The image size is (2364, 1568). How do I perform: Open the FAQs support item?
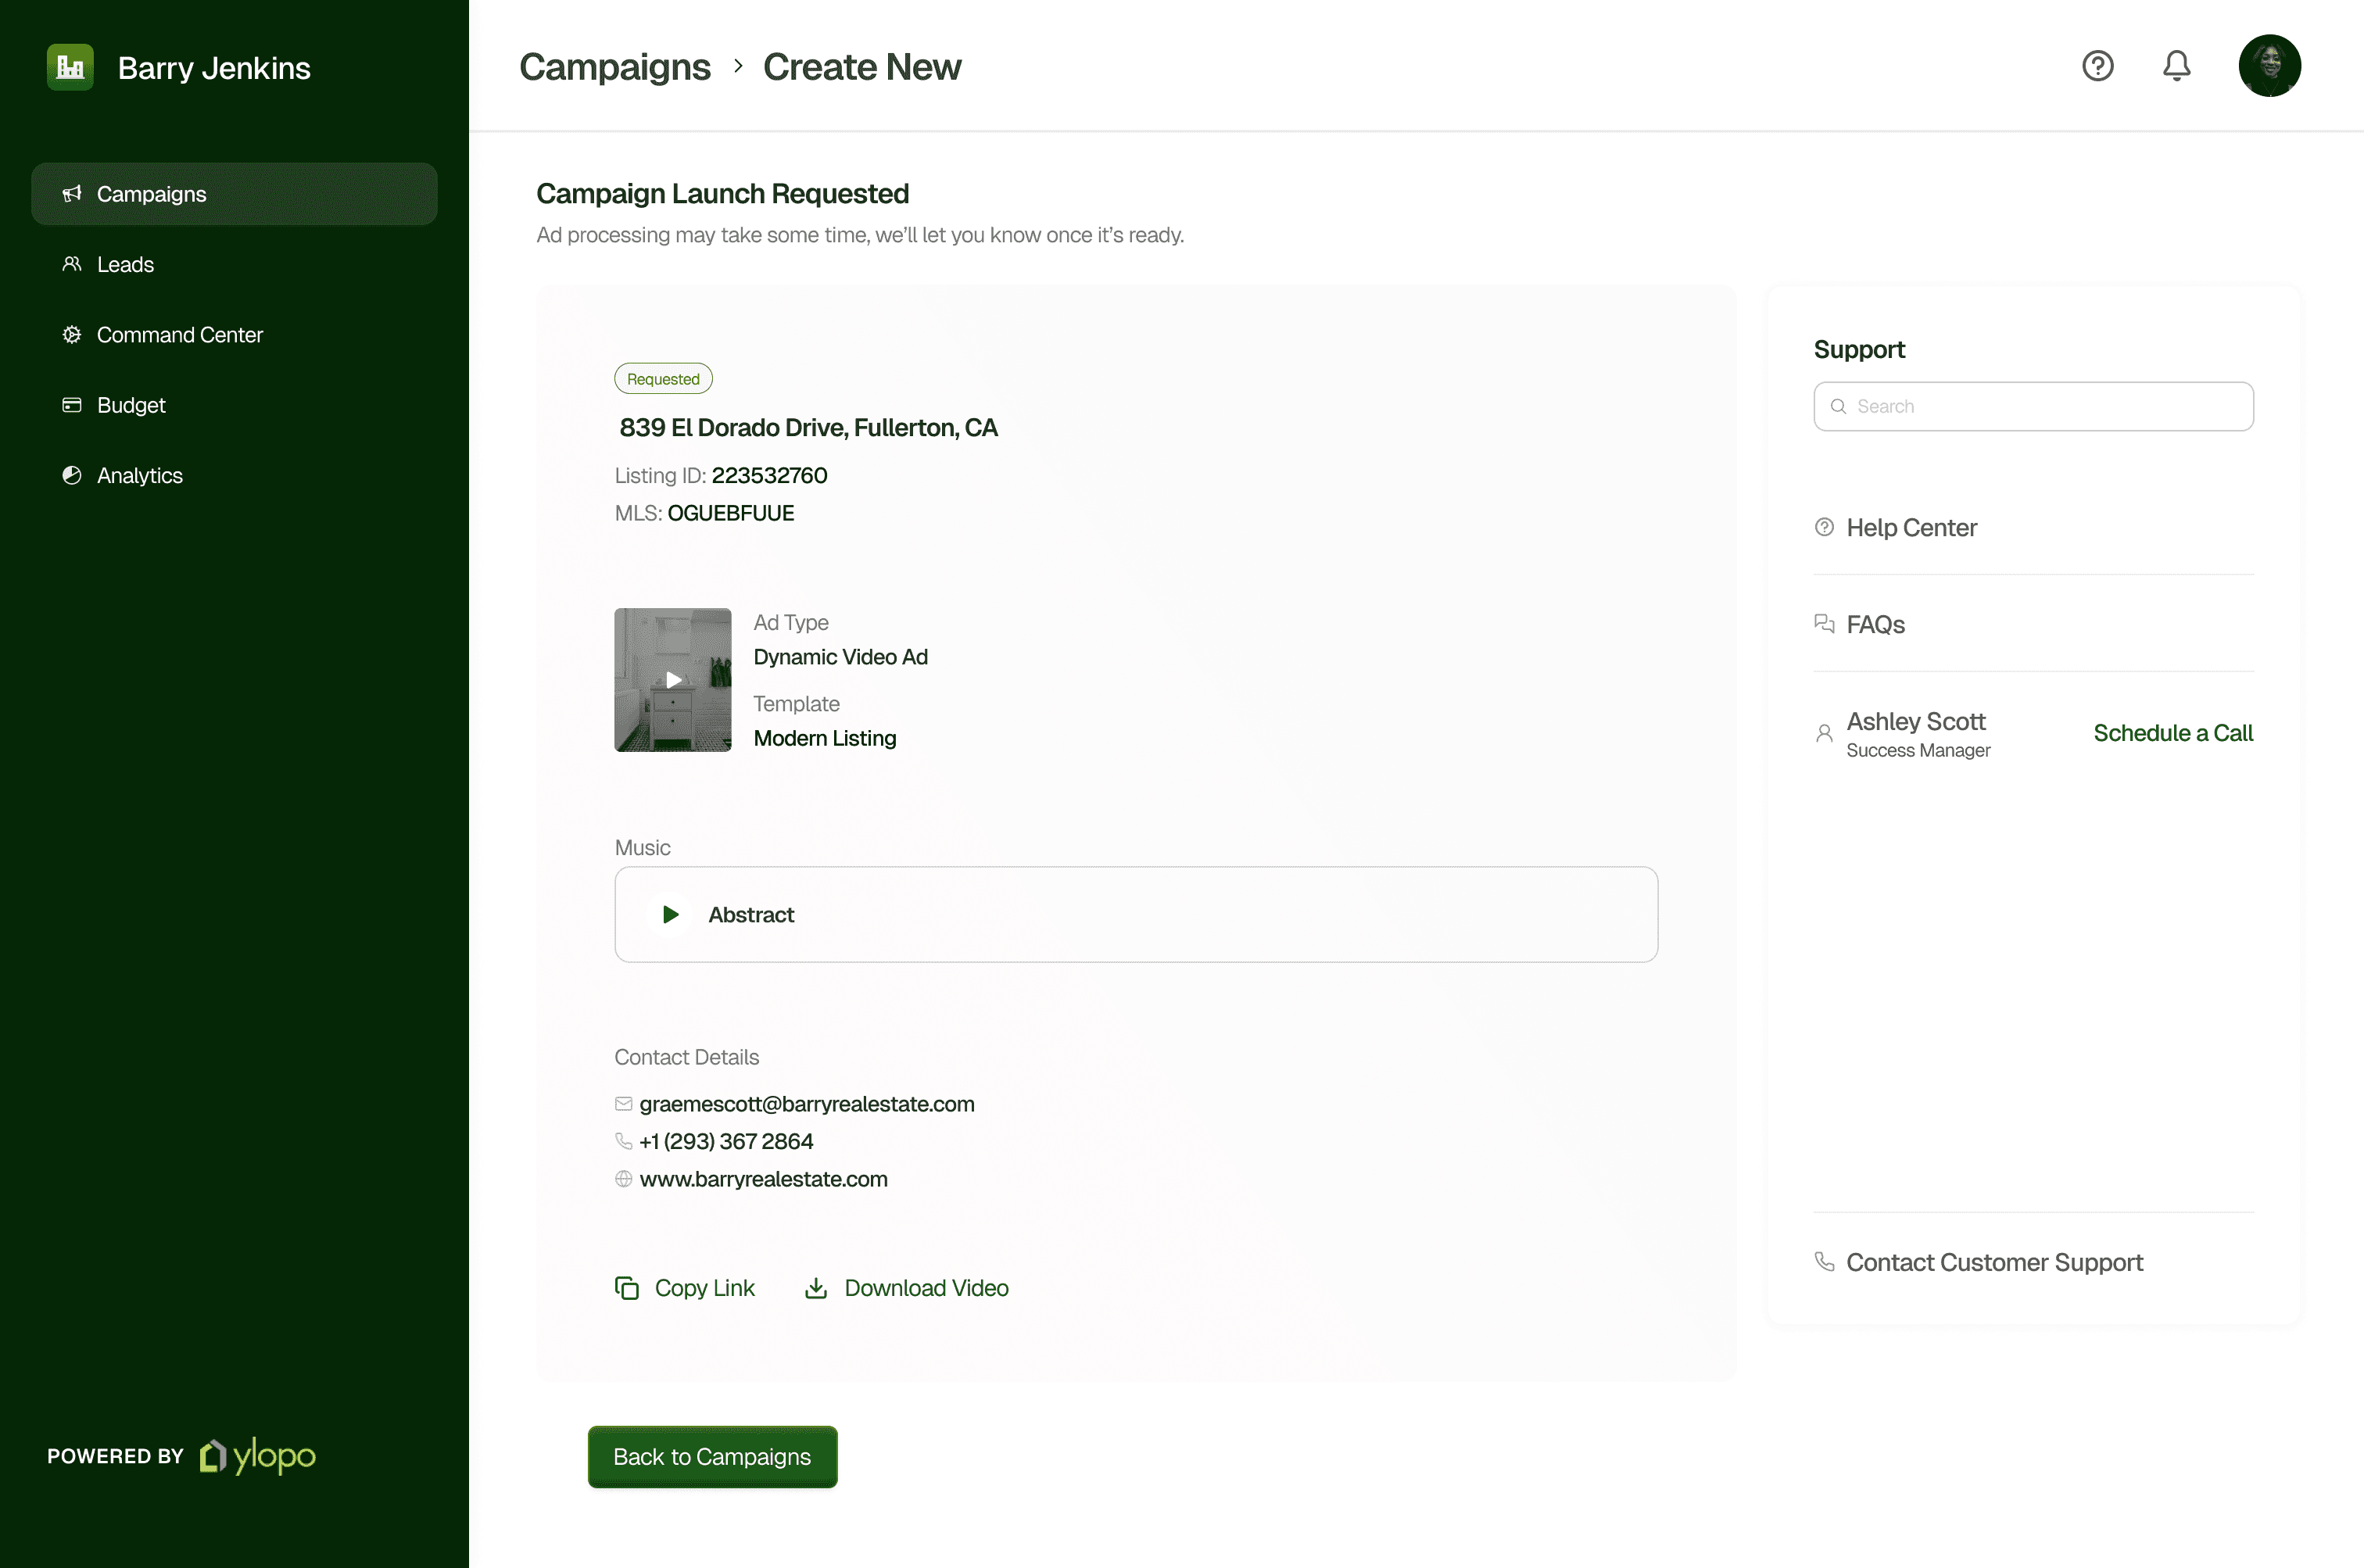pyautogui.click(x=1874, y=624)
